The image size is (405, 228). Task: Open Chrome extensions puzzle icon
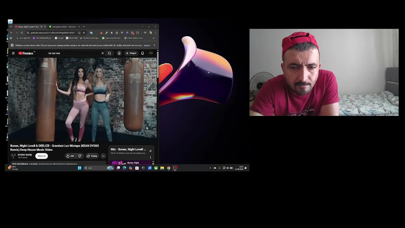[137, 33]
